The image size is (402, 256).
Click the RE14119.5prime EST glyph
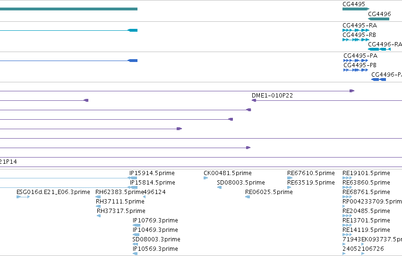(347, 235)
